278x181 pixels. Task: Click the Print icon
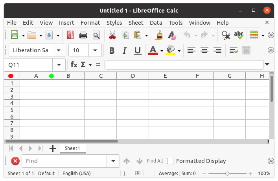83,35
